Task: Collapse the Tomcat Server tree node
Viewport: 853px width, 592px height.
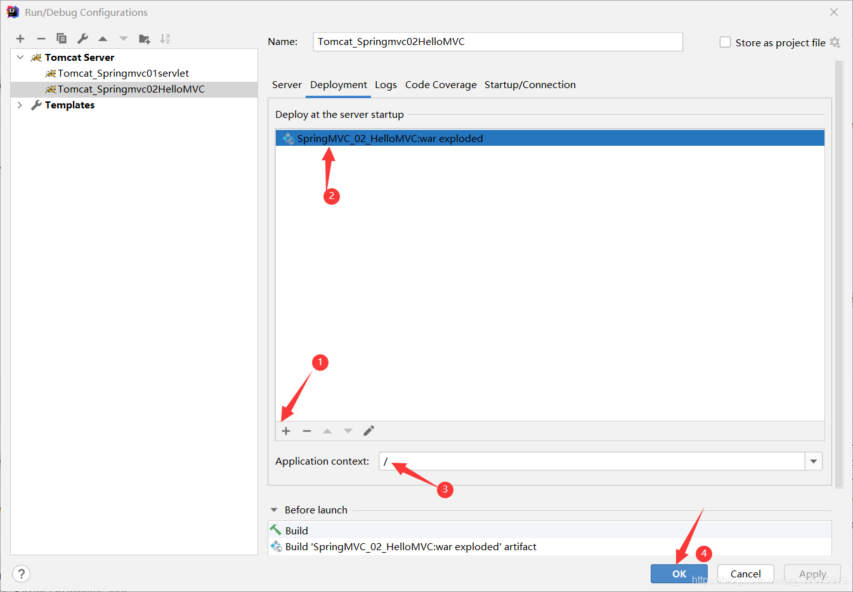Action: pyautogui.click(x=20, y=57)
